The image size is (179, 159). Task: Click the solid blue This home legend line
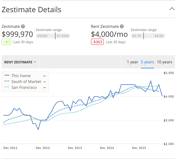(7, 75)
